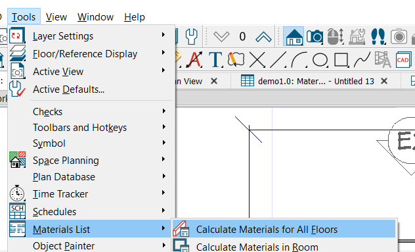Image resolution: width=415 pixels, height=252 pixels.
Task: Select the draw line tool
Action: 278,60
